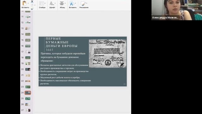Click the year '1661' on the slide

click(49, 50)
